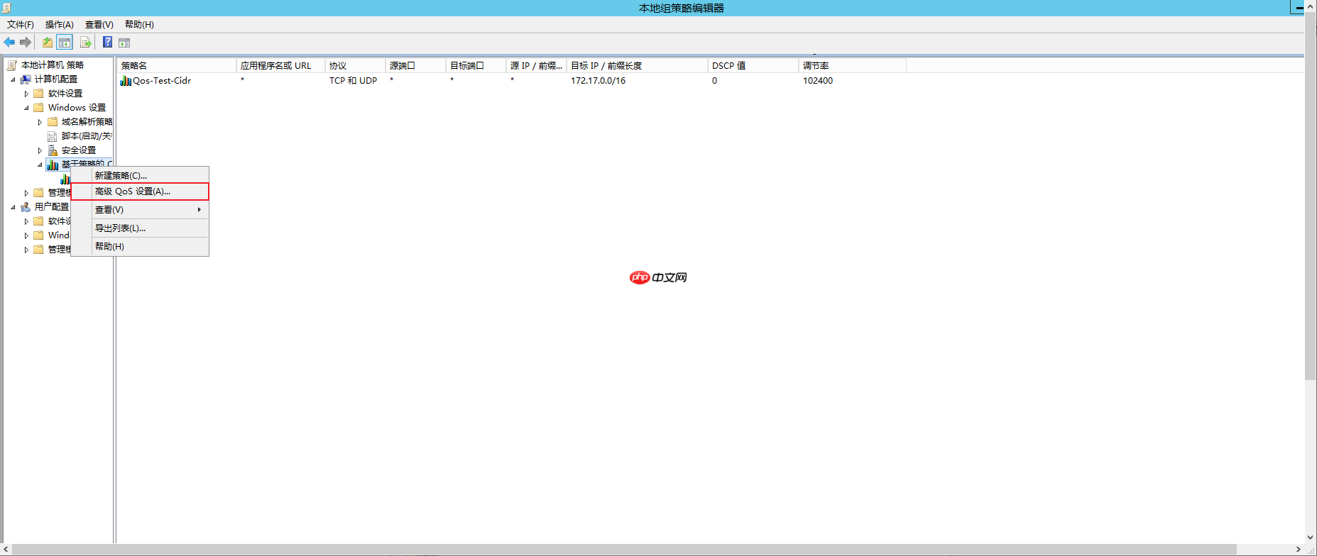The height and width of the screenshot is (556, 1317).
Task: Click the Show/Hide action pane icon
Action: (124, 43)
